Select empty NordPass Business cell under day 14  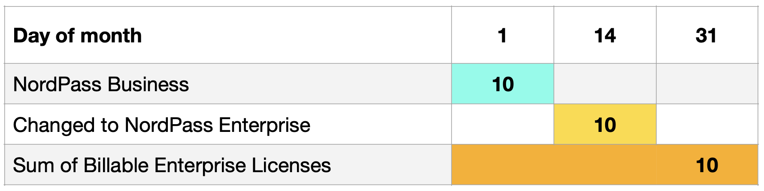click(605, 84)
